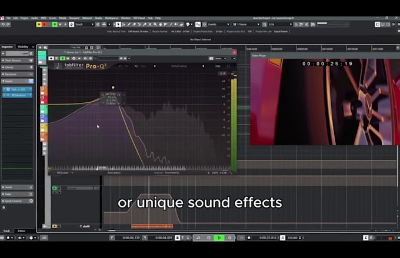Select the Line tool
400x258 pixels.
pyautogui.click(x=171, y=25)
